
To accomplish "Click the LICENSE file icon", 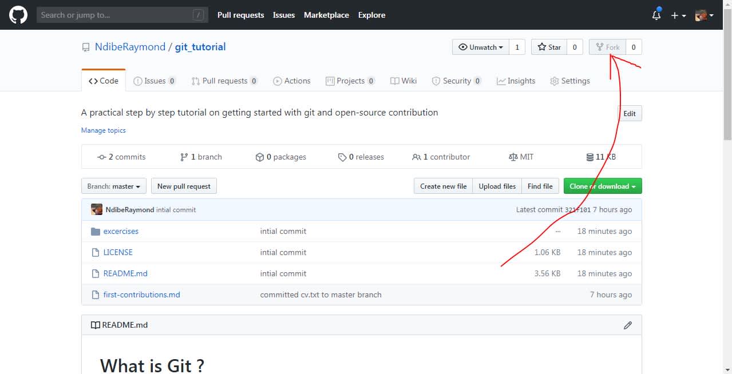I will click(x=96, y=252).
